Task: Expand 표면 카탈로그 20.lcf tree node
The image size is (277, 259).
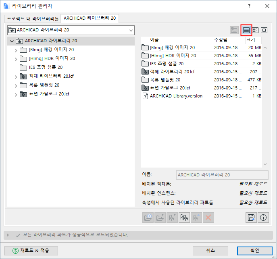Action: (x=16, y=95)
